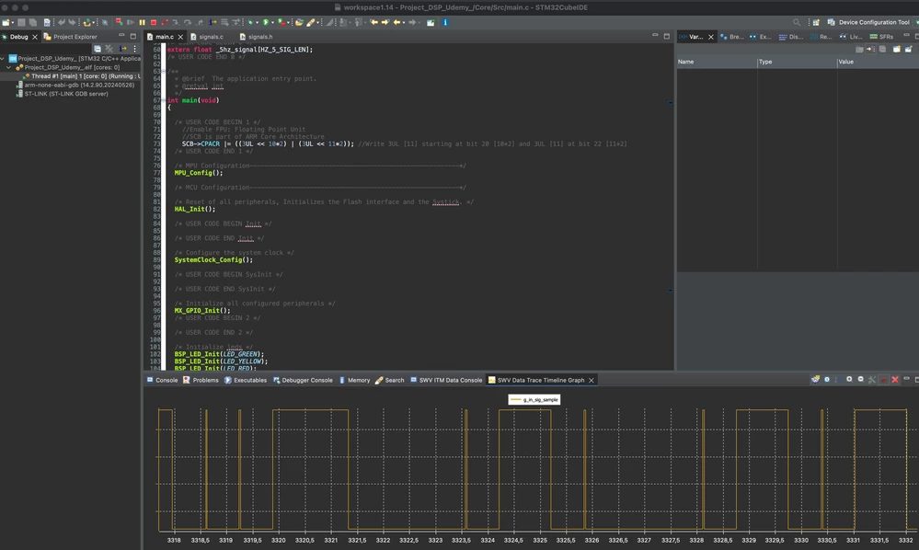Click the Step Return toolbar icon
Screen dimensions: 919x550
(200, 22)
